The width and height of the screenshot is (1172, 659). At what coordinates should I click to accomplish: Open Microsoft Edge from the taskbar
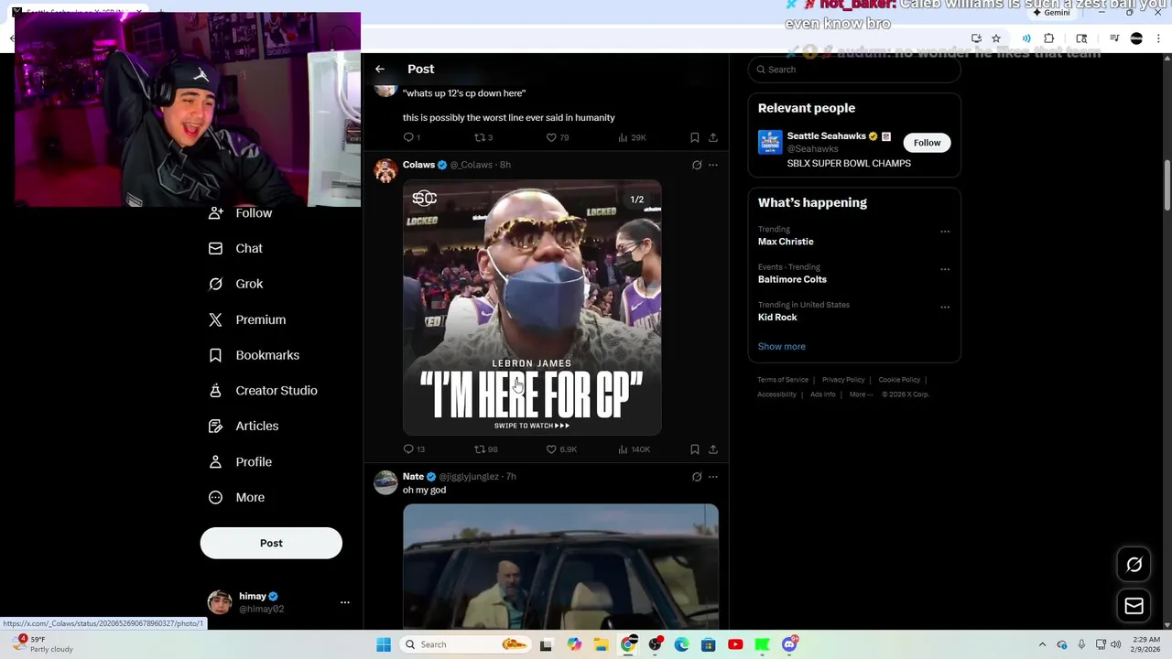[681, 644]
